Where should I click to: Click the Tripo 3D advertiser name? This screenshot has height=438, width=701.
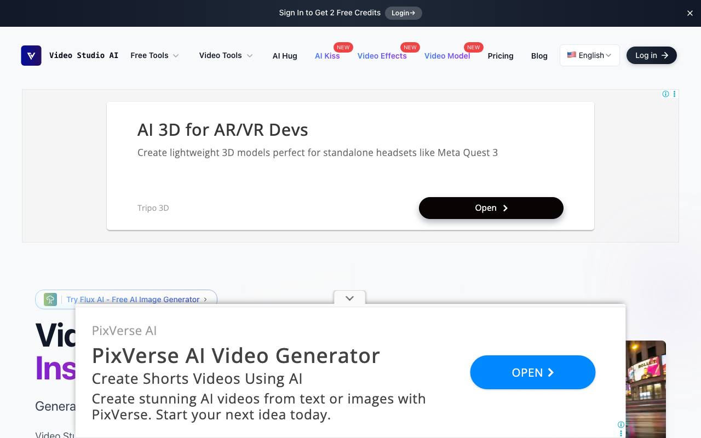click(x=153, y=208)
